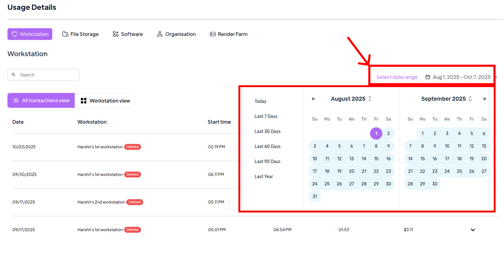This screenshot has width=504, height=260.
Task: Select All transactions view toggle
Action: click(41, 101)
